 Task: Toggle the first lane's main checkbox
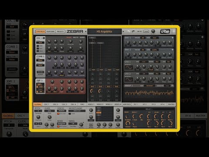tap(90, 70)
